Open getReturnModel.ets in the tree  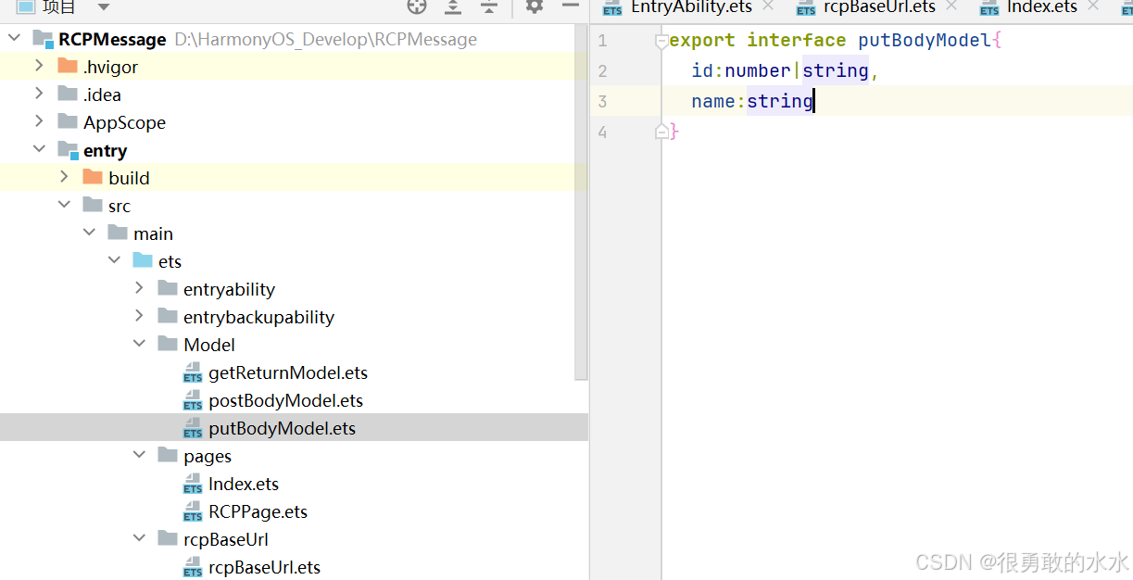pyautogui.click(x=288, y=373)
